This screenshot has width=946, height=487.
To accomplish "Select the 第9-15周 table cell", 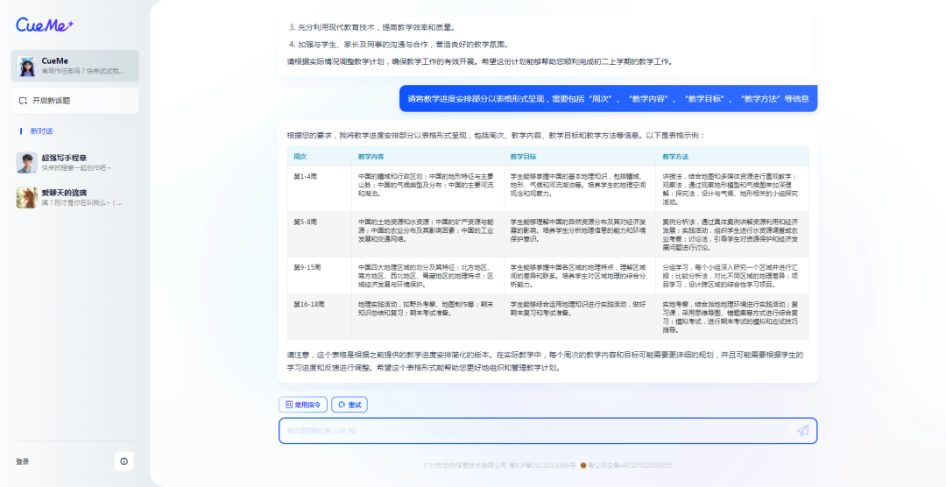I will (319, 276).
